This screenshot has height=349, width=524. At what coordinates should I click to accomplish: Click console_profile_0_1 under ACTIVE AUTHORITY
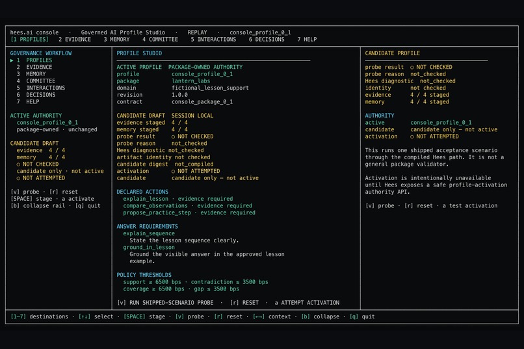pyautogui.click(x=47, y=123)
